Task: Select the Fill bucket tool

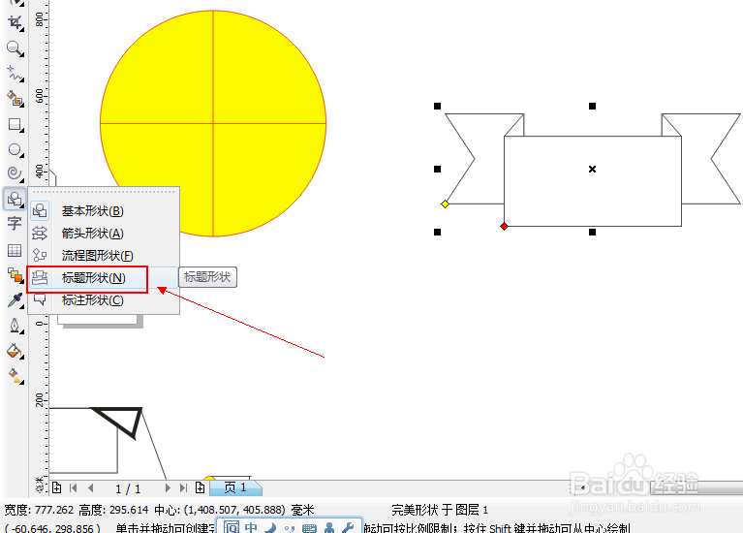Action: [15, 352]
